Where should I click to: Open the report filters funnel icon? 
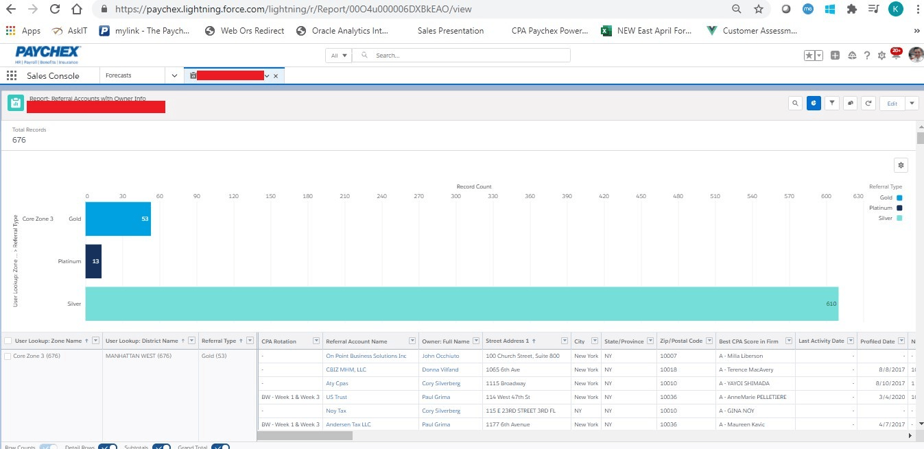[832, 103]
